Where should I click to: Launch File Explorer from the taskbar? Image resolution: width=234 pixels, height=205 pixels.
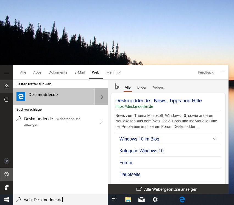tap(128, 200)
